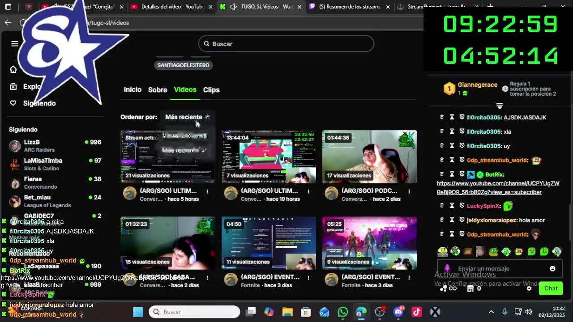Click the muted speaker icon on TUGO_SL tab
Screen dimensions: 573x322
pyautogui.click(x=233, y=7)
